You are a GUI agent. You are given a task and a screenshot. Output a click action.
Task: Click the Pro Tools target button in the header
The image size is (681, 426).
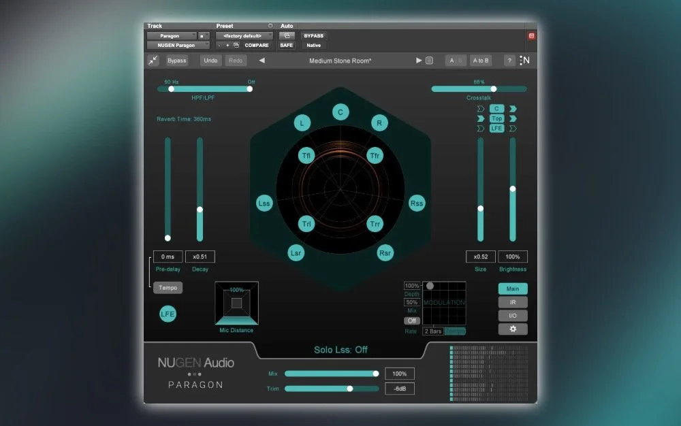pos(531,35)
